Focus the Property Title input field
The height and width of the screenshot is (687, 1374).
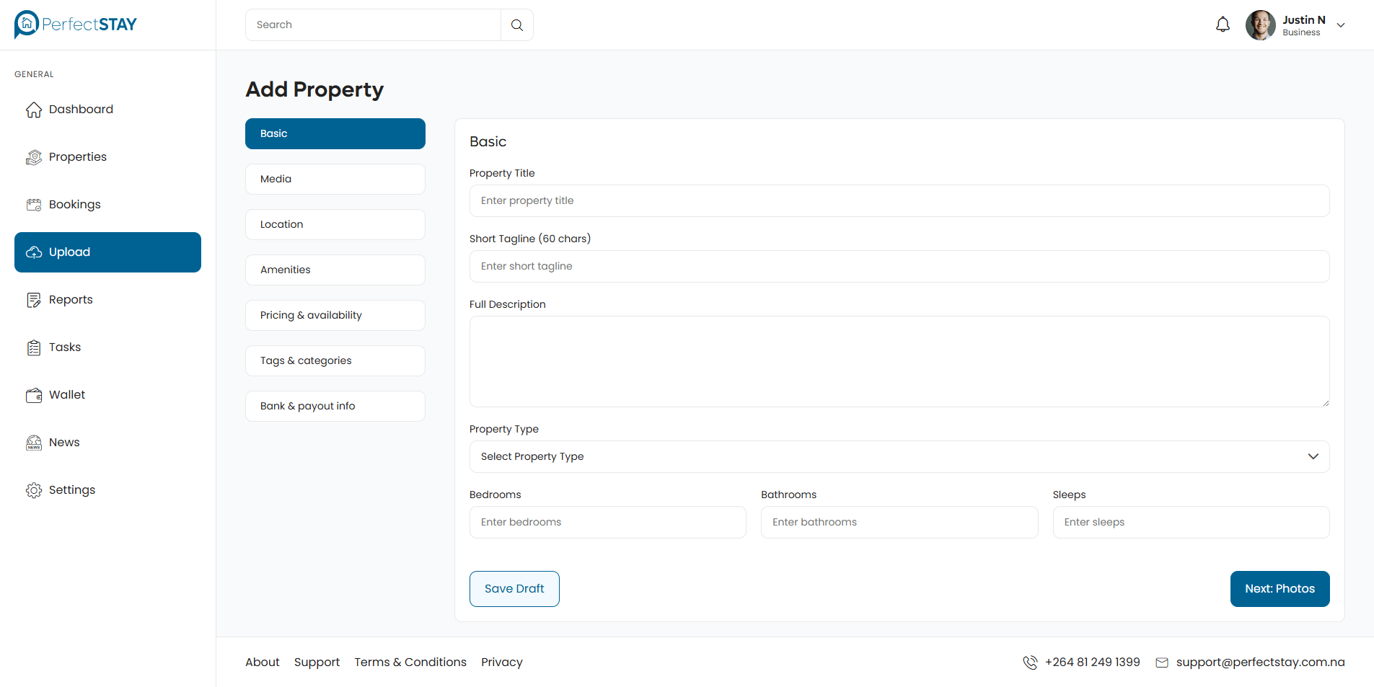click(x=899, y=201)
